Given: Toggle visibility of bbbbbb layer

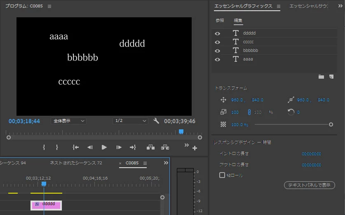Looking at the screenshot, I should [217, 51].
